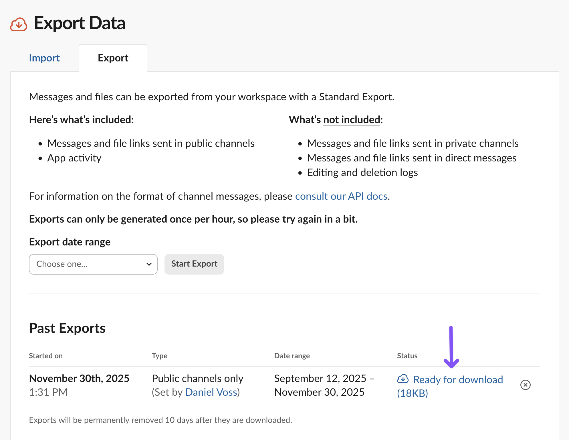569x440 pixels.
Task: Click the Status column header
Action: (x=407, y=355)
